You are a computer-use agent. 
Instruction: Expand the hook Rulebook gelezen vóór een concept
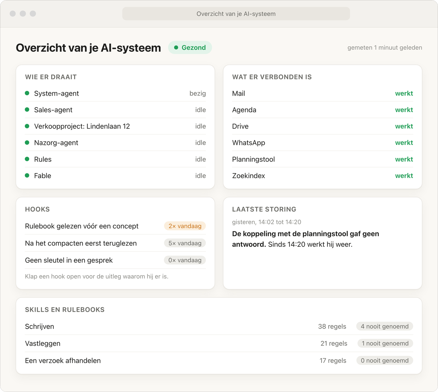click(115, 226)
